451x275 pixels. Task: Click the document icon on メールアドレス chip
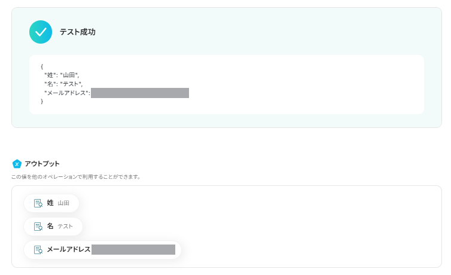coord(38,250)
